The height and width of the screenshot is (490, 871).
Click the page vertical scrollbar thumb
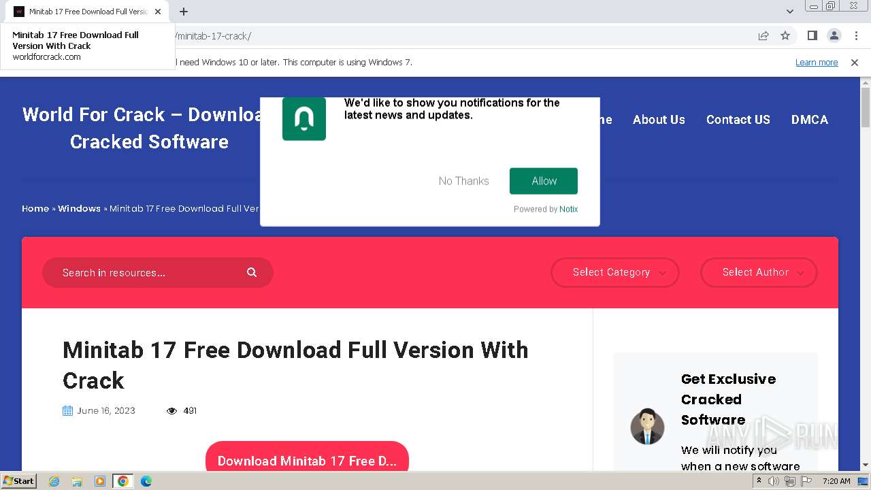pyautogui.click(x=865, y=108)
